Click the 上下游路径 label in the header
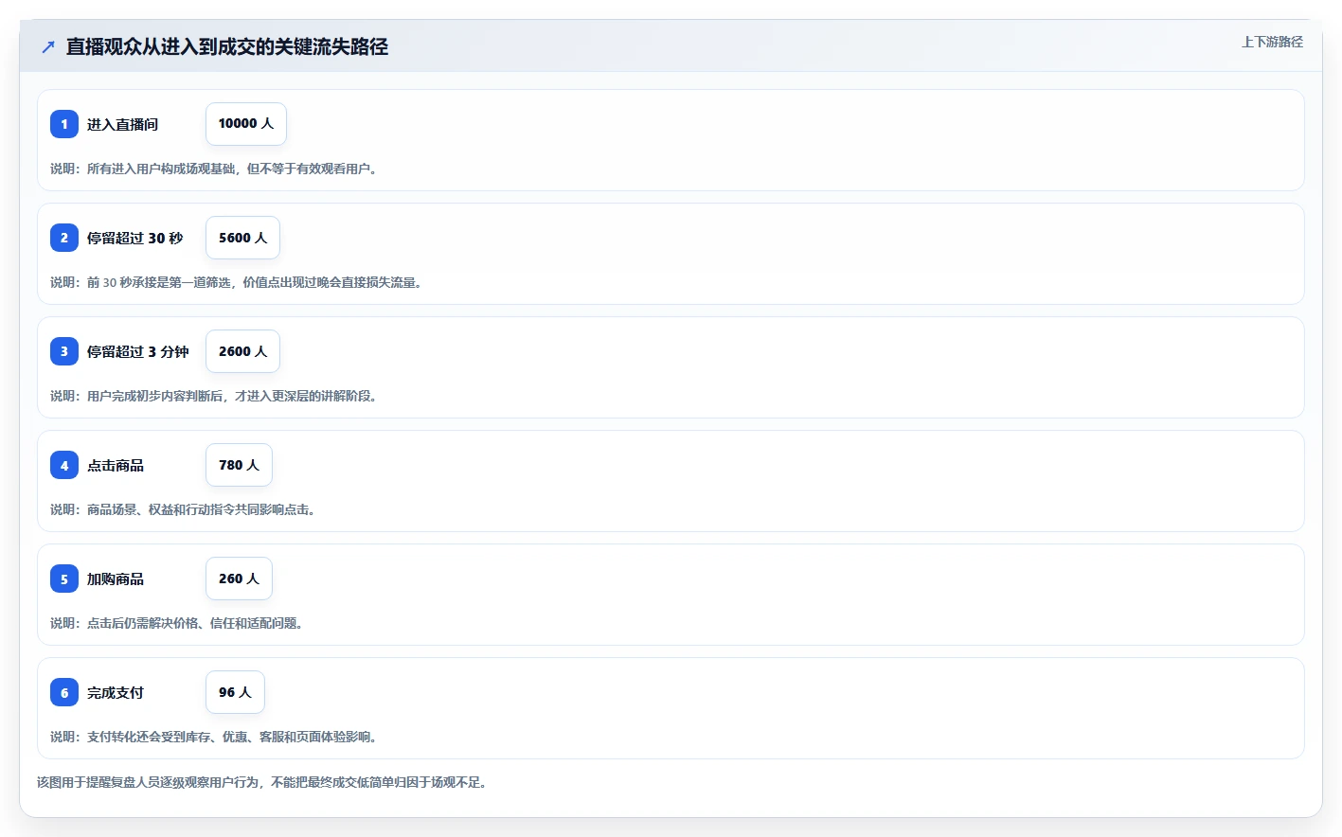This screenshot has height=837, width=1342. (1272, 42)
